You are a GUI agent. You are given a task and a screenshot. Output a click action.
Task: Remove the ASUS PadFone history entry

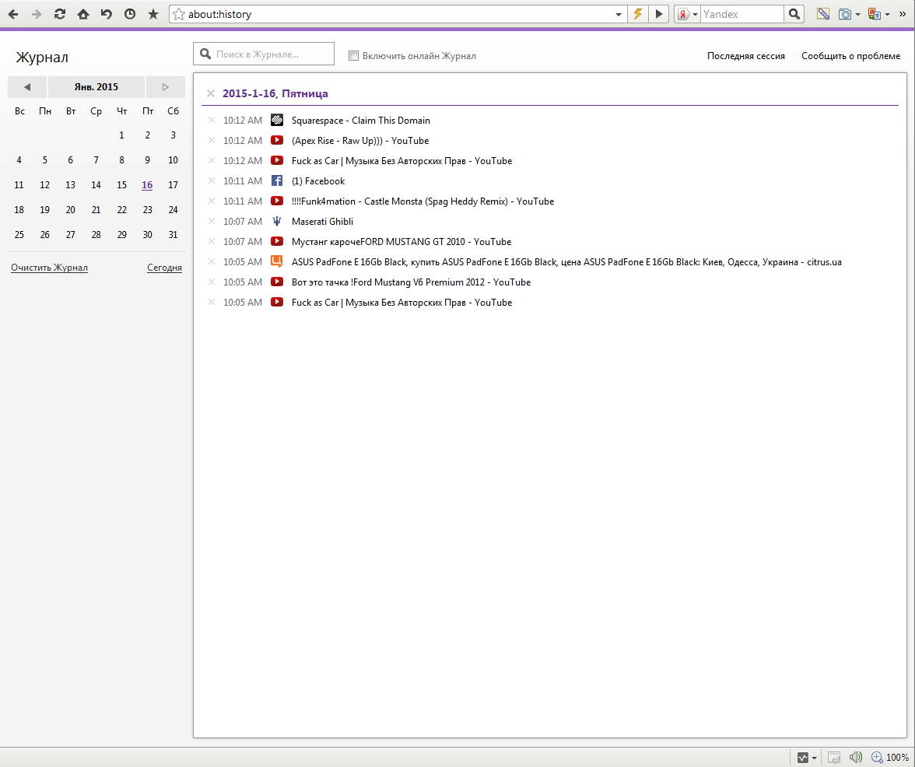pyautogui.click(x=212, y=261)
